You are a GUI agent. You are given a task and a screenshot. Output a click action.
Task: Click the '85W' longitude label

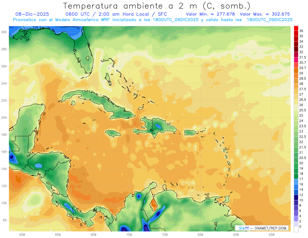coord(58,235)
